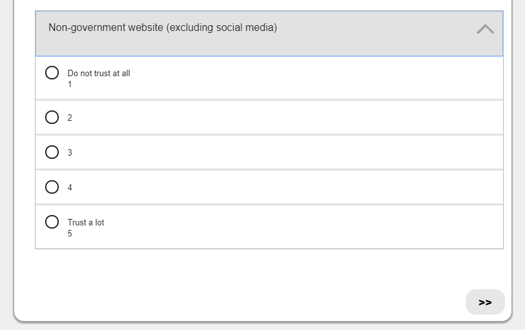Click the "Trust a lot" label text
This screenshot has height=330, width=525.
86,223
